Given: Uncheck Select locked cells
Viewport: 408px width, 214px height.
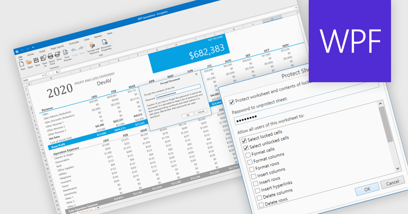Looking at the screenshot, I should 243,140.
